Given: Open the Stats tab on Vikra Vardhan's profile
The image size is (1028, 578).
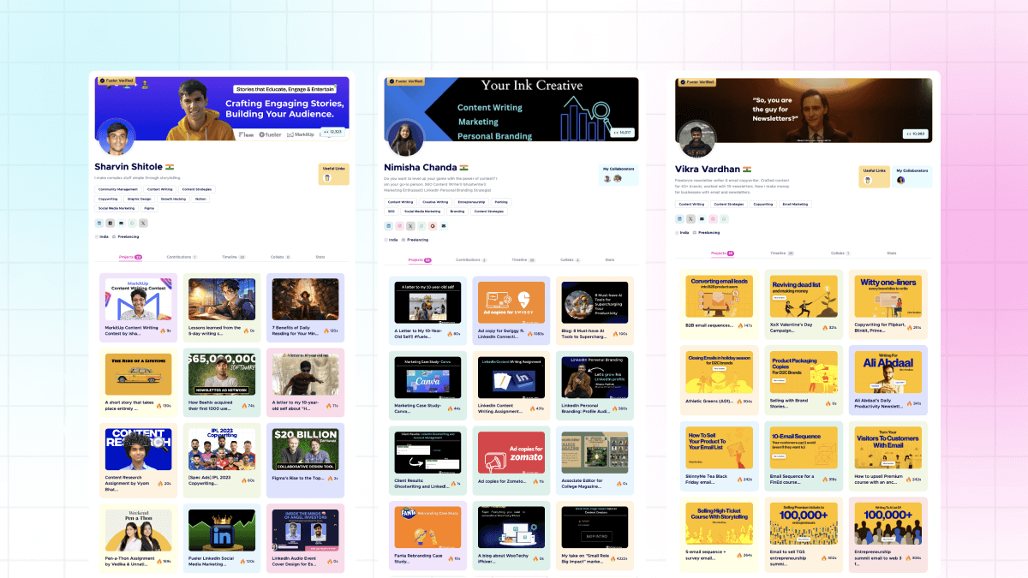Looking at the screenshot, I should click(891, 253).
